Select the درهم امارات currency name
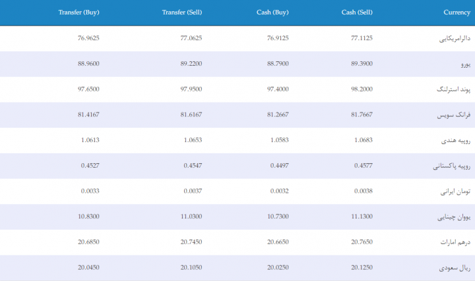The image size is (475, 281). pos(455,242)
